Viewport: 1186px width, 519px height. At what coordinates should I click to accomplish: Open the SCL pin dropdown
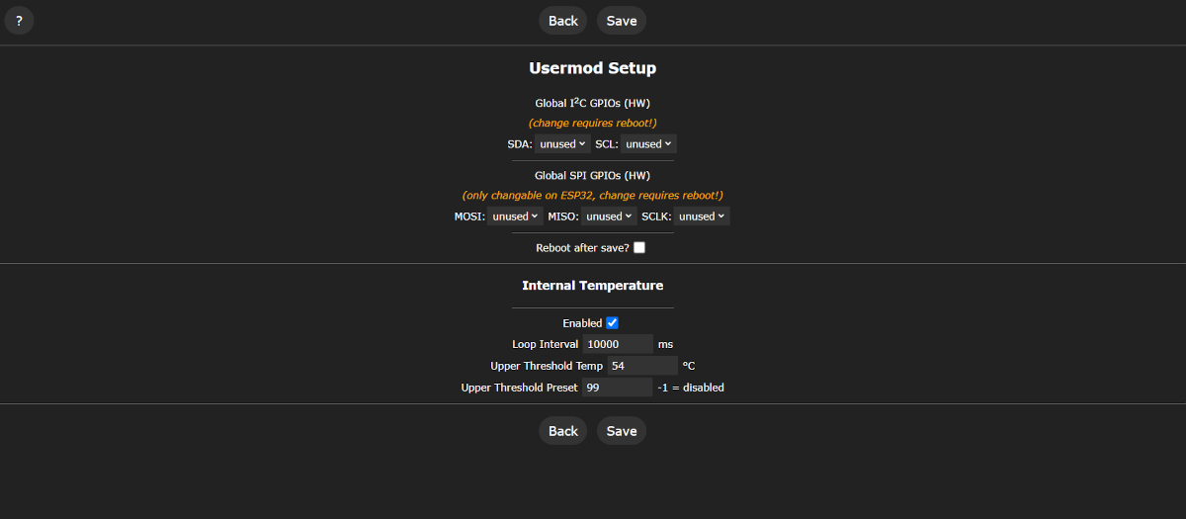coord(648,144)
